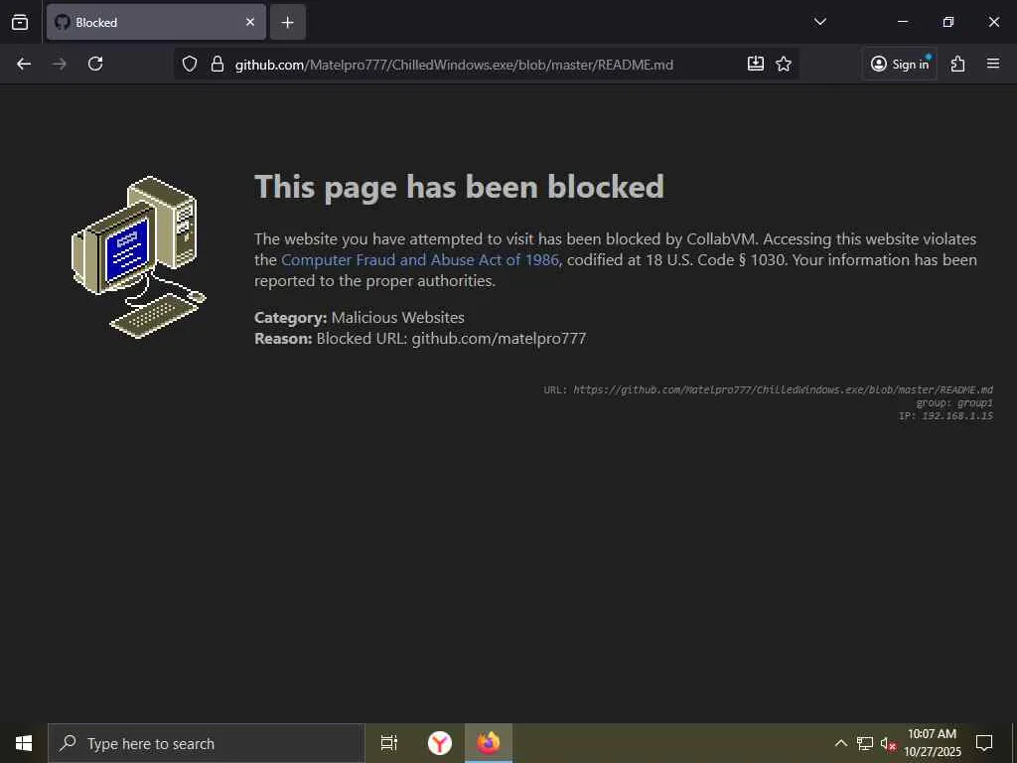
Task: Restore down the Firefox window
Action: (948, 22)
